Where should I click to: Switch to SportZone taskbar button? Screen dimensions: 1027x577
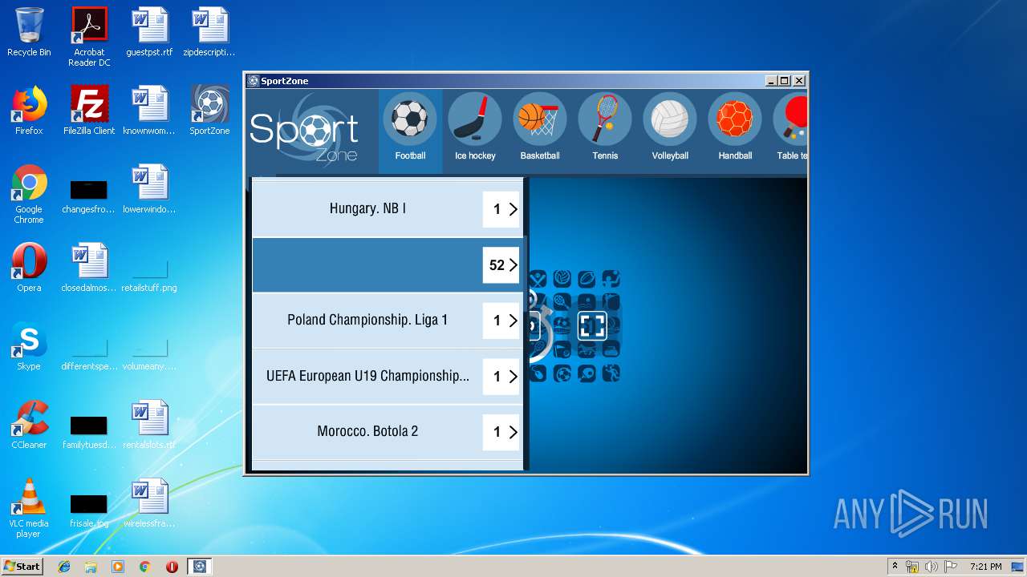200,567
